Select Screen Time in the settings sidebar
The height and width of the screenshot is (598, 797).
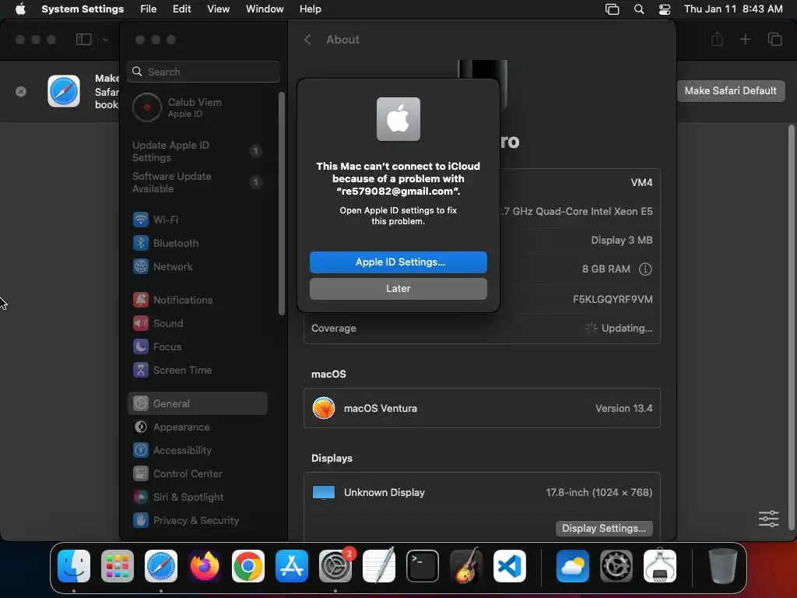click(198, 370)
